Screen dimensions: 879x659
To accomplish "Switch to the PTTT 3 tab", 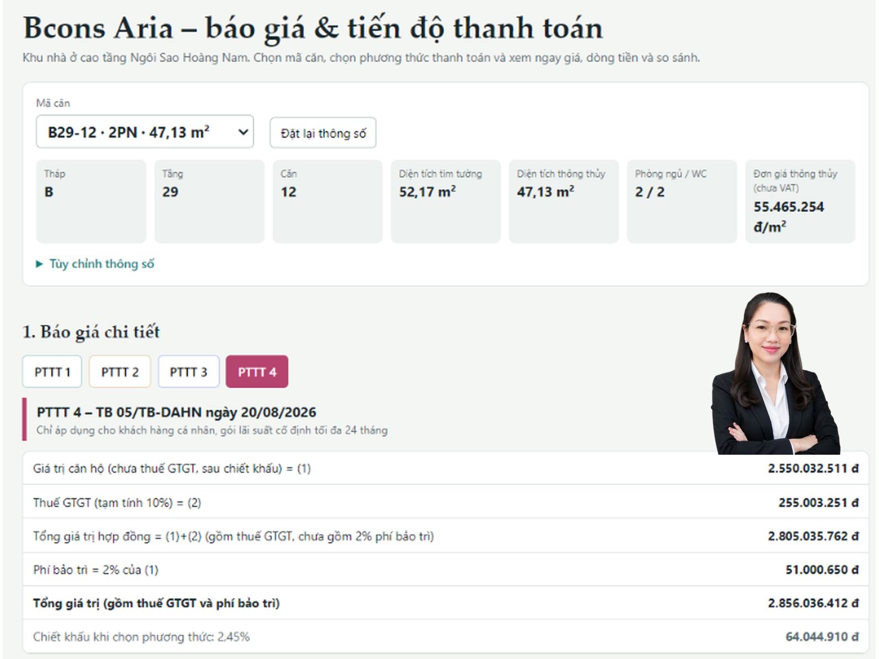I will (x=188, y=372).
